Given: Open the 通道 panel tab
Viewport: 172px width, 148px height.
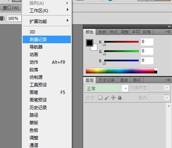Looking at the screenshot, I should tap(124, 80).
